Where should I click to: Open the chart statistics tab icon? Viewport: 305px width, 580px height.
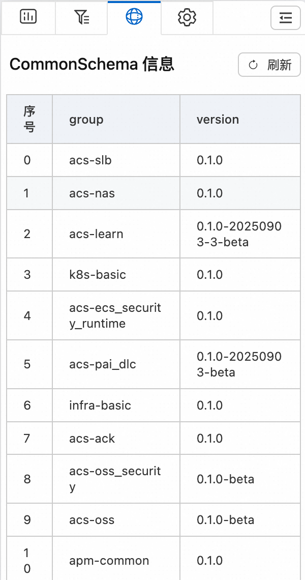tap(28, 17)
